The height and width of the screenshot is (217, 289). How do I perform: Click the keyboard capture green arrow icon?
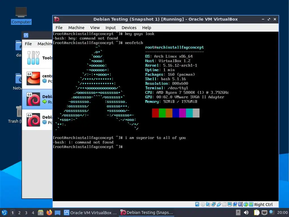click(x=251, y=204)
